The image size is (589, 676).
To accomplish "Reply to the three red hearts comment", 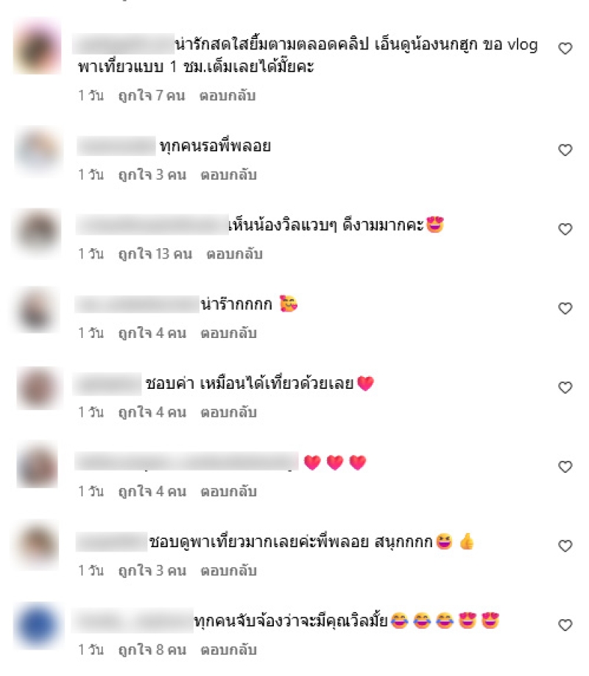I will pyautogui.click(x=228, y=491).
